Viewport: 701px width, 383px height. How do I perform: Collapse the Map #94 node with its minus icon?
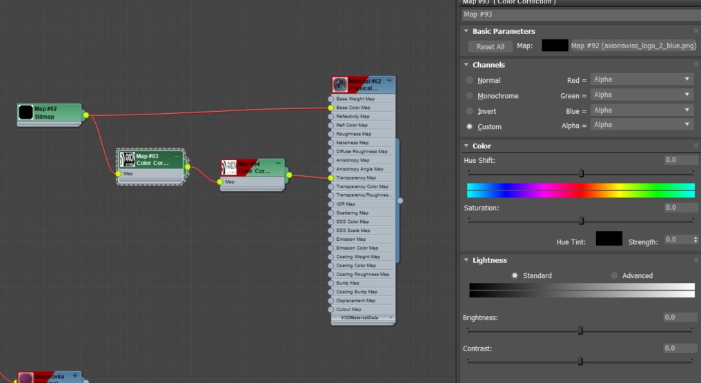click(x=278, y=164)
